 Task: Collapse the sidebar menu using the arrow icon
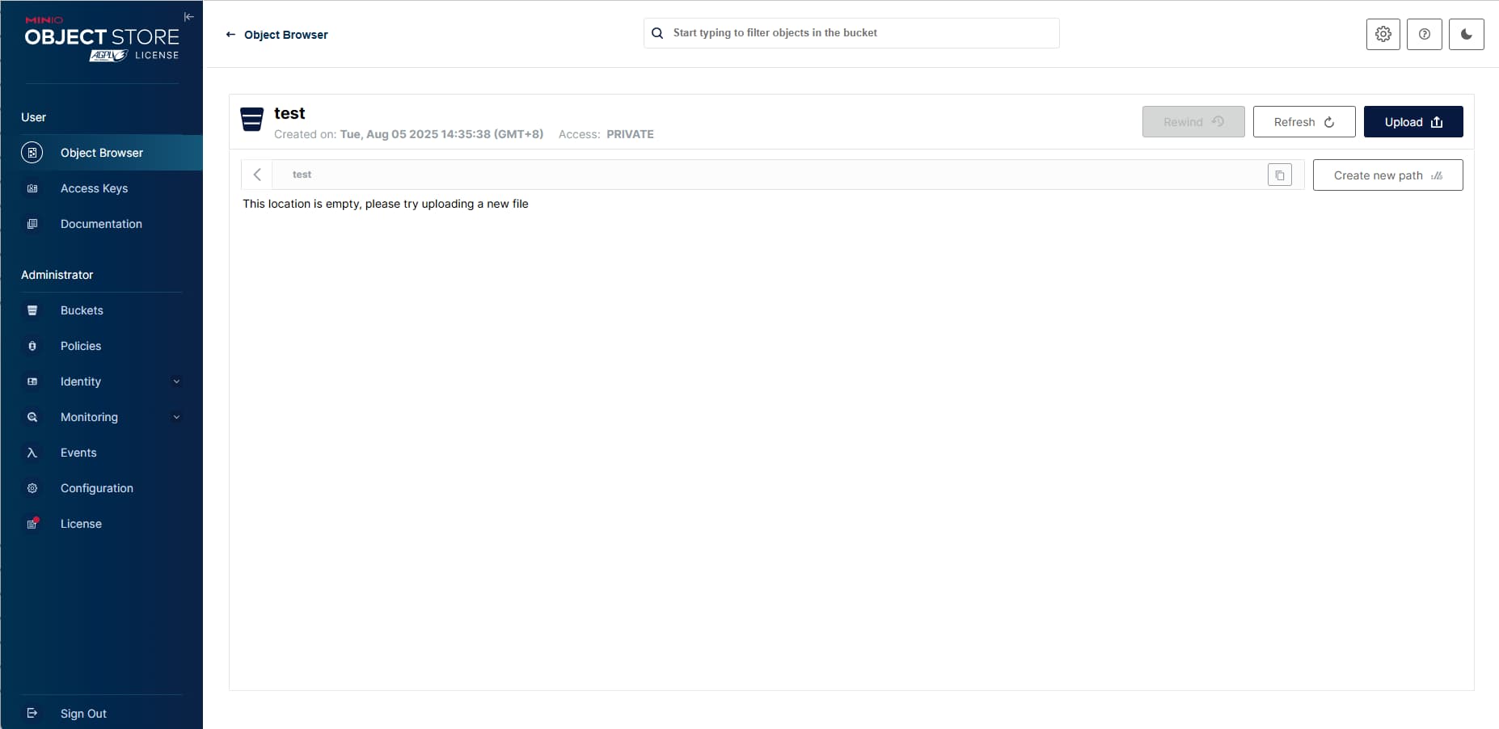[188, 17]
